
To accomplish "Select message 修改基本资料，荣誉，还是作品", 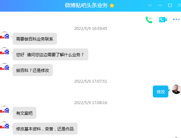I will [45, 129].
